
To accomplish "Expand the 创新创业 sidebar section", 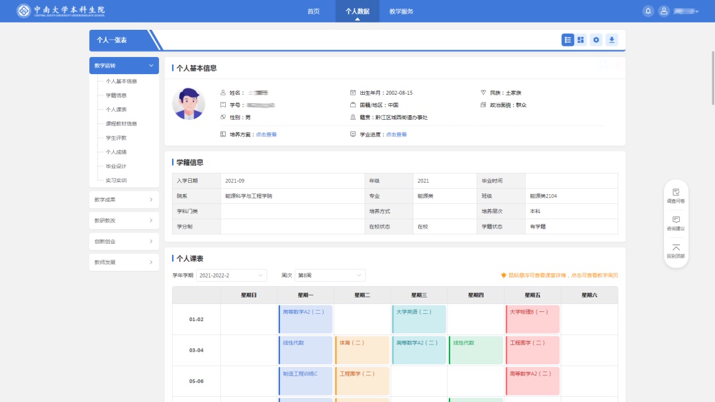I will 124,242.
